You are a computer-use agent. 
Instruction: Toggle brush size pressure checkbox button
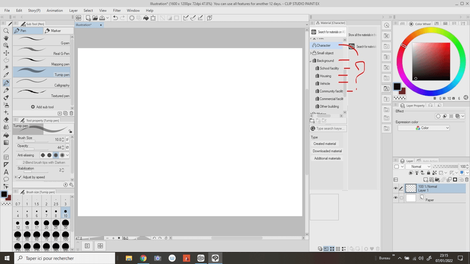(67, 139)
